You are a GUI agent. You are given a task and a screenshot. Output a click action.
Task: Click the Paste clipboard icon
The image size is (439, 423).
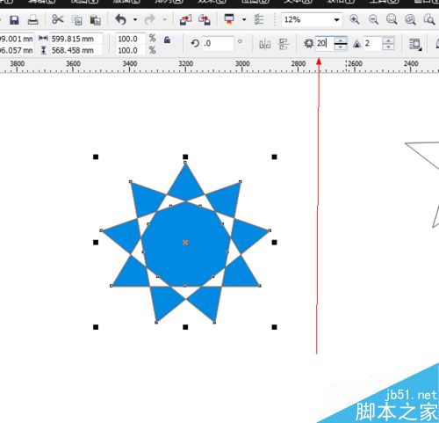[95, 20]
